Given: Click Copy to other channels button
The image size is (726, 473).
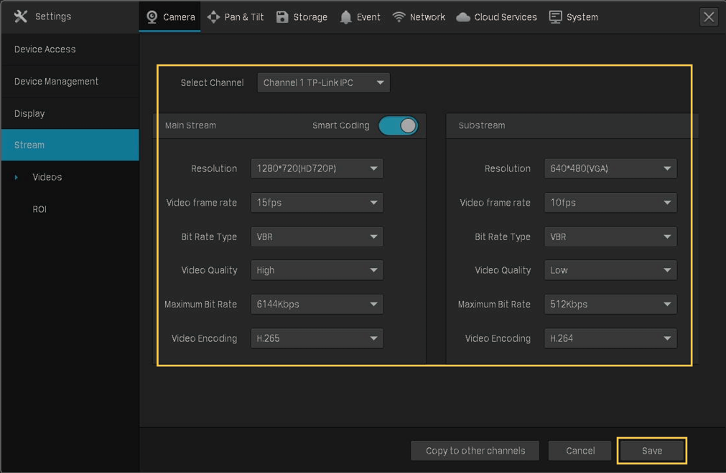Looking at the screenshot, I should [x=475, y=451].
